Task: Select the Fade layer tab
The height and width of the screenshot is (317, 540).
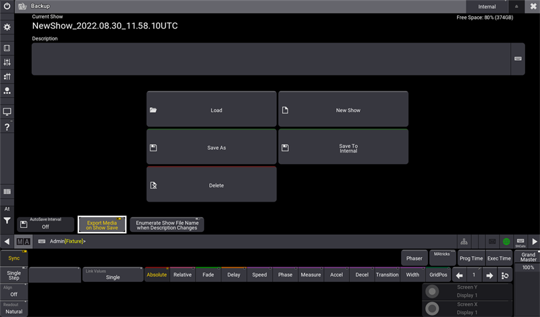Action: pyautogui.click(x=208, y=275)
